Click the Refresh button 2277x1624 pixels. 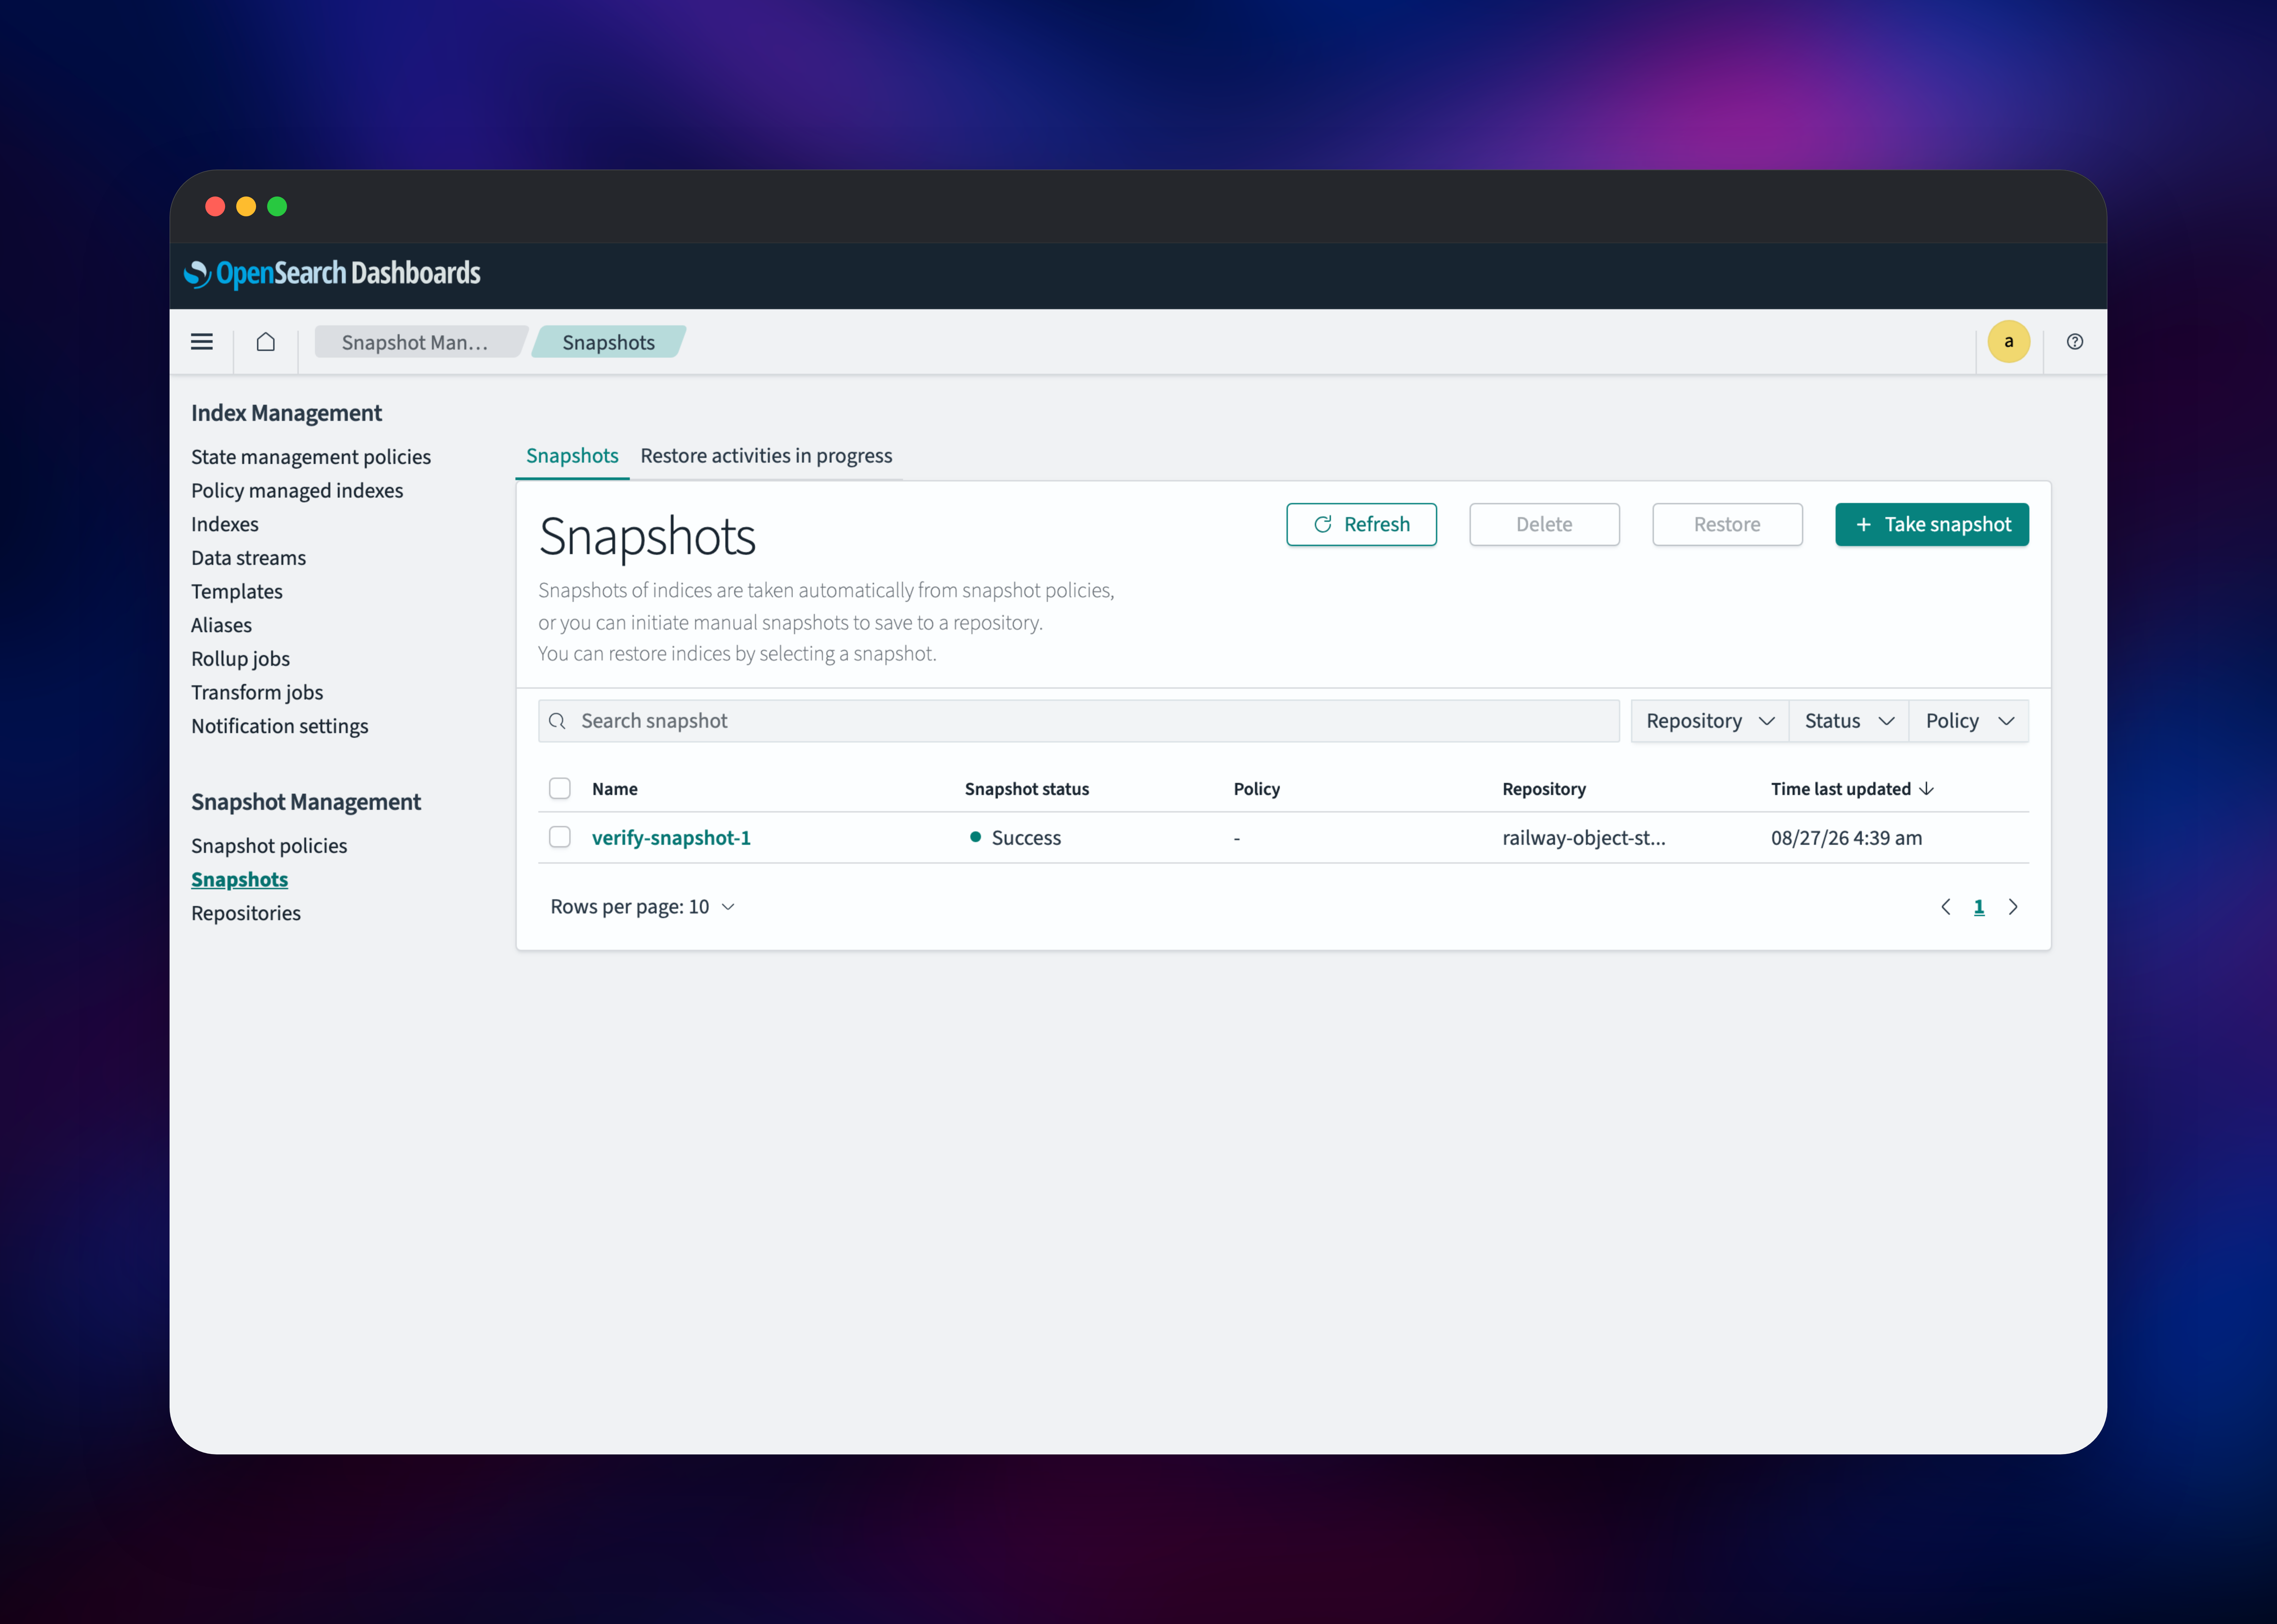[x=1361, y=525]
